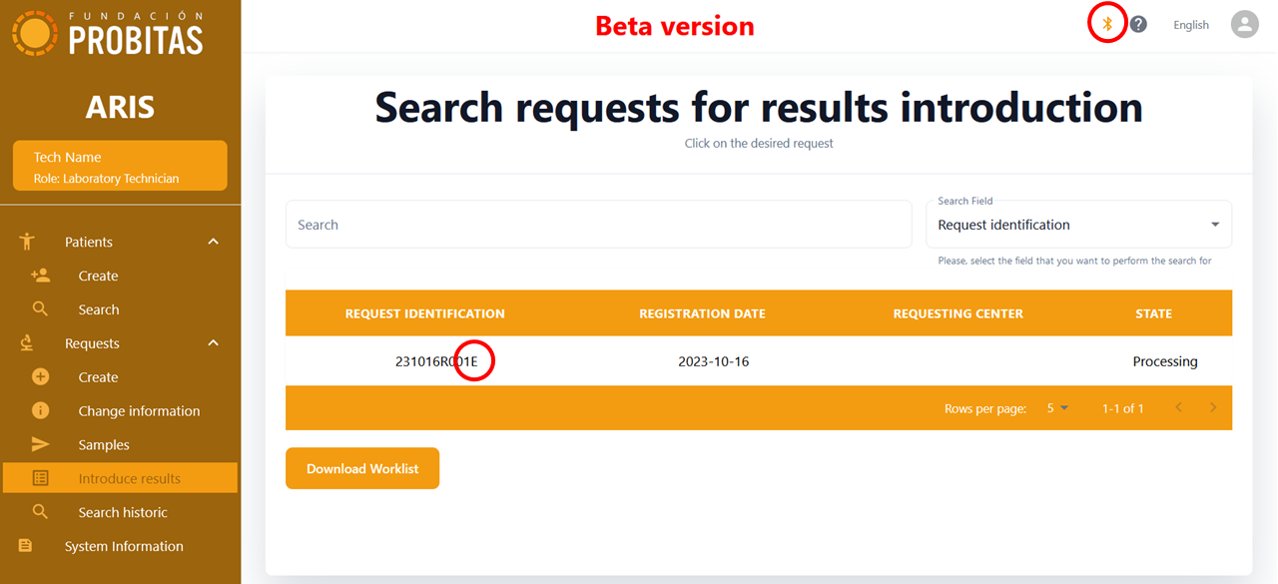Screen dimensions: 1278x584
Task: Click the magnifier icon beside Search historic
Action: [40, 512]
